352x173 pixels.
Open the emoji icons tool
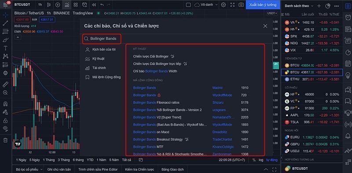5,73
